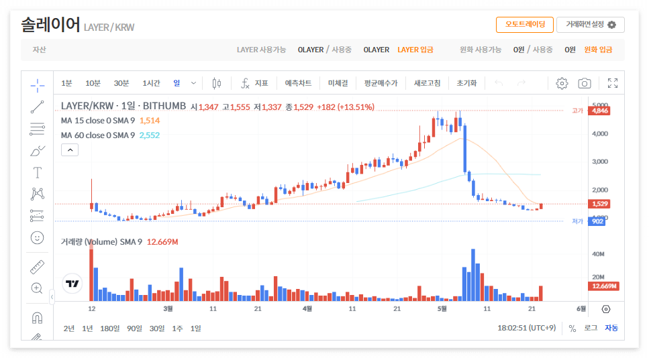This screenshot has width=649, height=358.
Task: Click the 1,529 current price label
Action: click(x=600, y=204)
